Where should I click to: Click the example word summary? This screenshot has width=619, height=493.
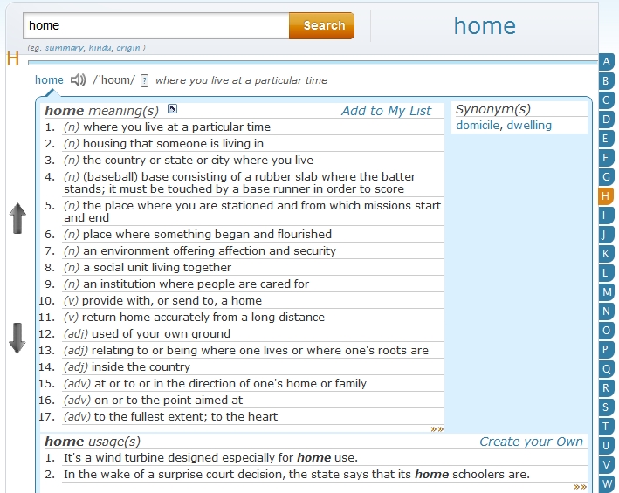[x=62, y=48]
